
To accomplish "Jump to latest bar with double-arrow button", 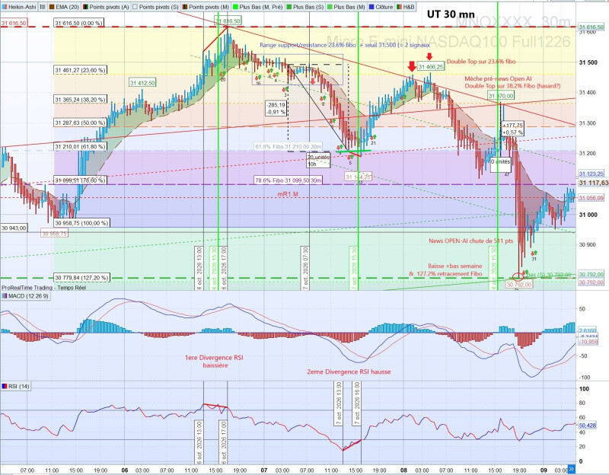I will pyautogui.click(x=571, y=469).
